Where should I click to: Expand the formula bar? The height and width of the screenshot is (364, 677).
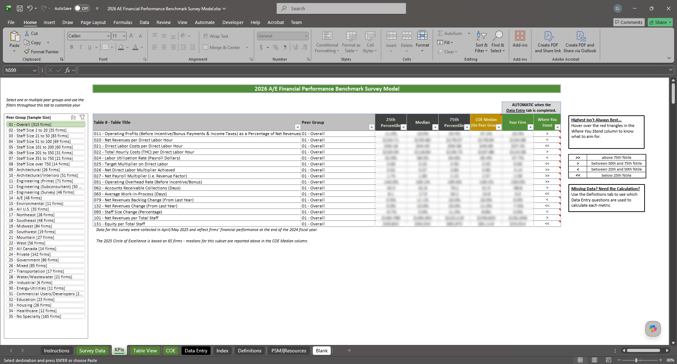click(671, 70)
